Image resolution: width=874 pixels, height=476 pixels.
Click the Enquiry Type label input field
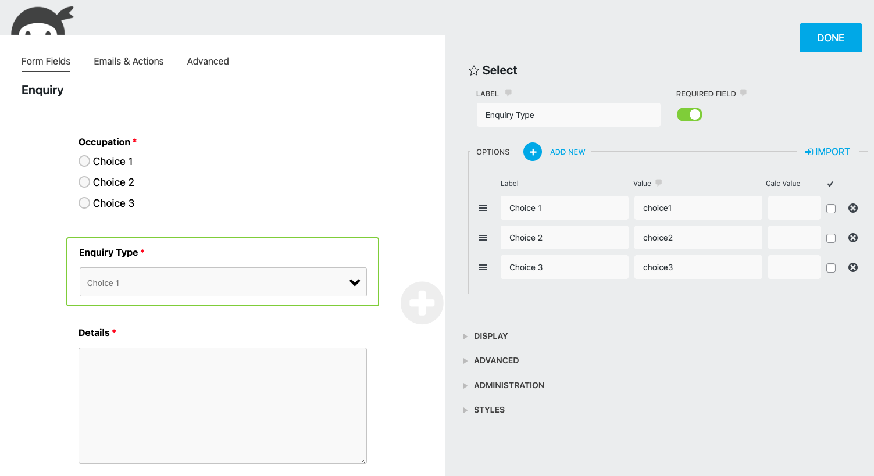568,115
